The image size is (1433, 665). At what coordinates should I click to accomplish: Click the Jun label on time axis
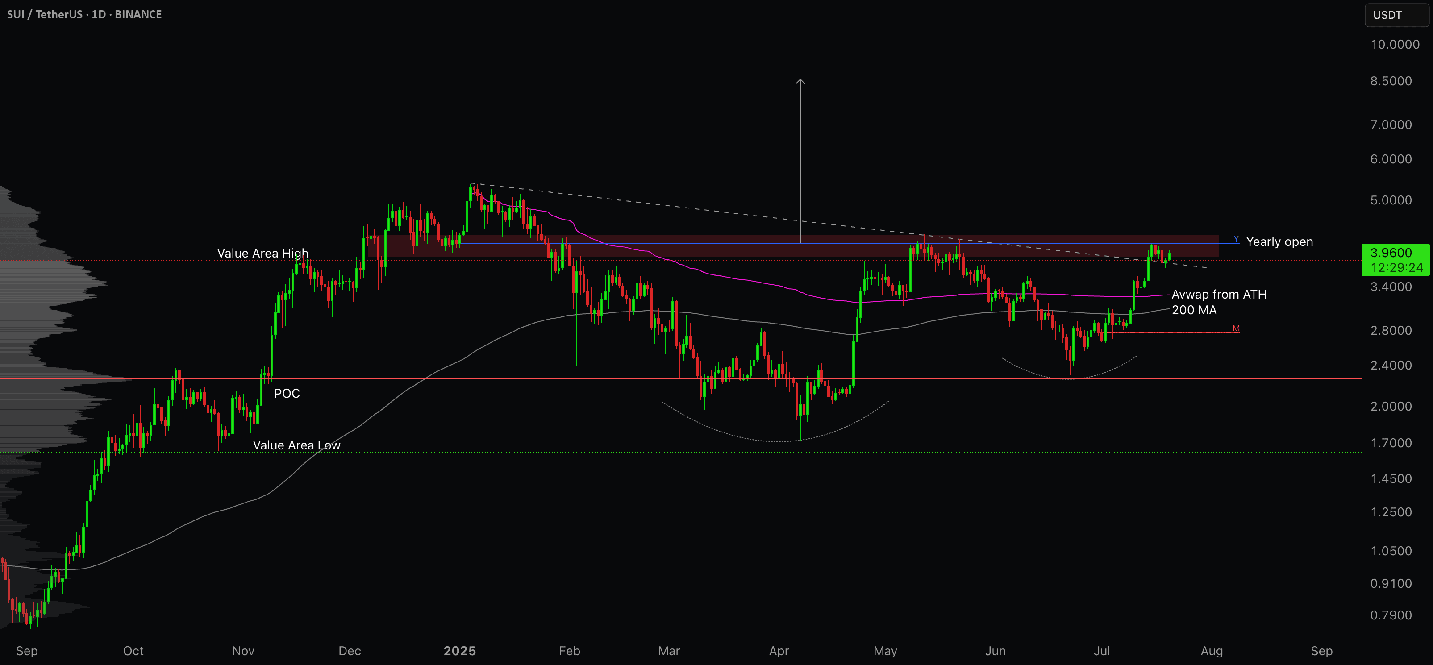click(995, 651)
